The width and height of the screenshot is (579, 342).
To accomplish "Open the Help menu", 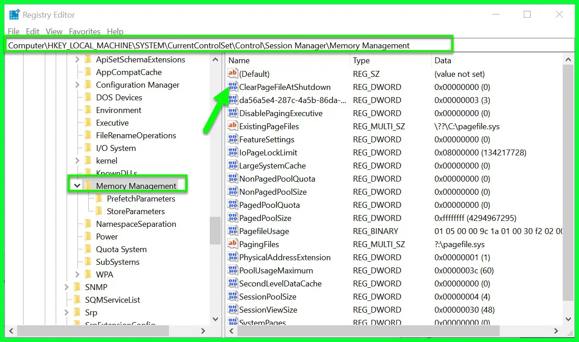I will 115,31.
